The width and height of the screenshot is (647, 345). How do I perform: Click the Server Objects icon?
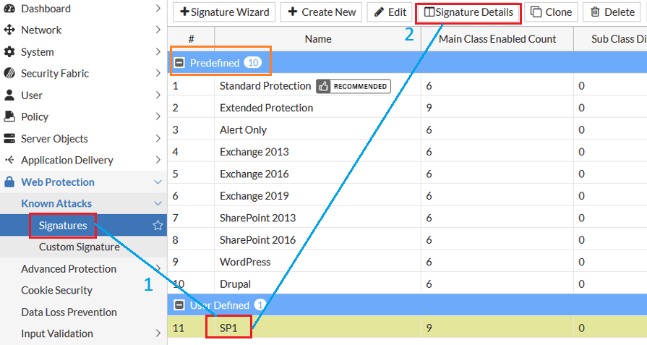click(9, 139)
